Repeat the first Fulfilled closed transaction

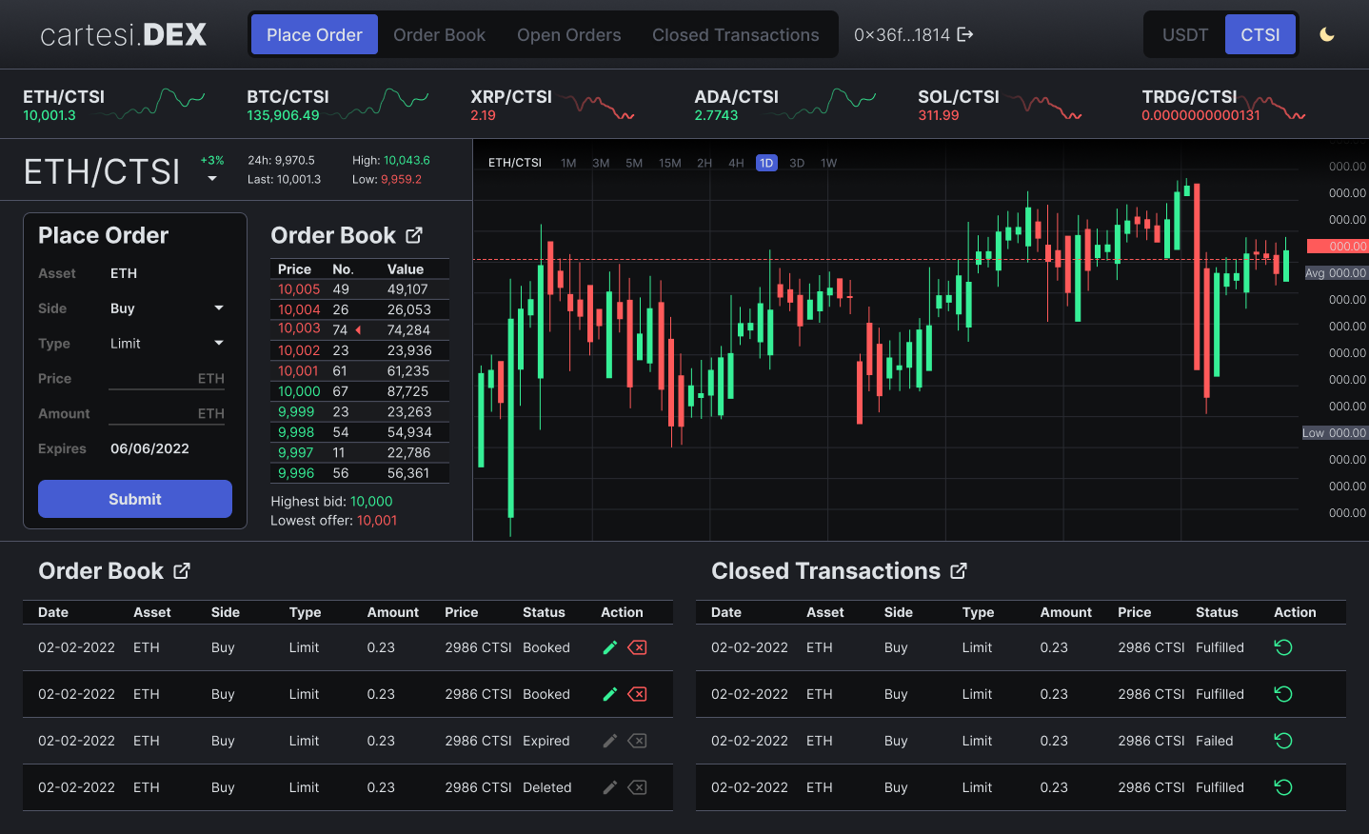1283,647
